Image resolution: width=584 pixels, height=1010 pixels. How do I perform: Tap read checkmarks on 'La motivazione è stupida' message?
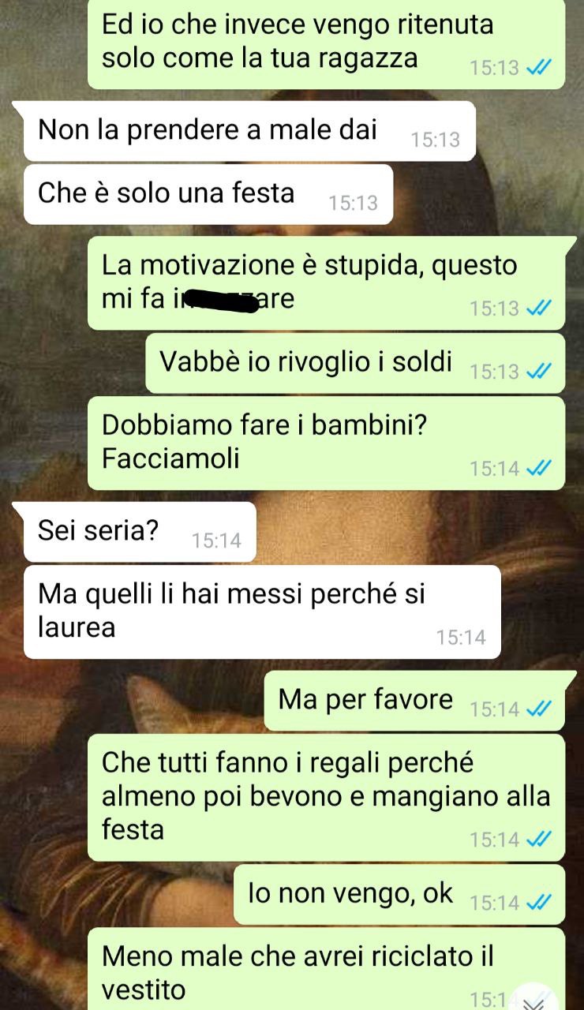pos(537,308)
